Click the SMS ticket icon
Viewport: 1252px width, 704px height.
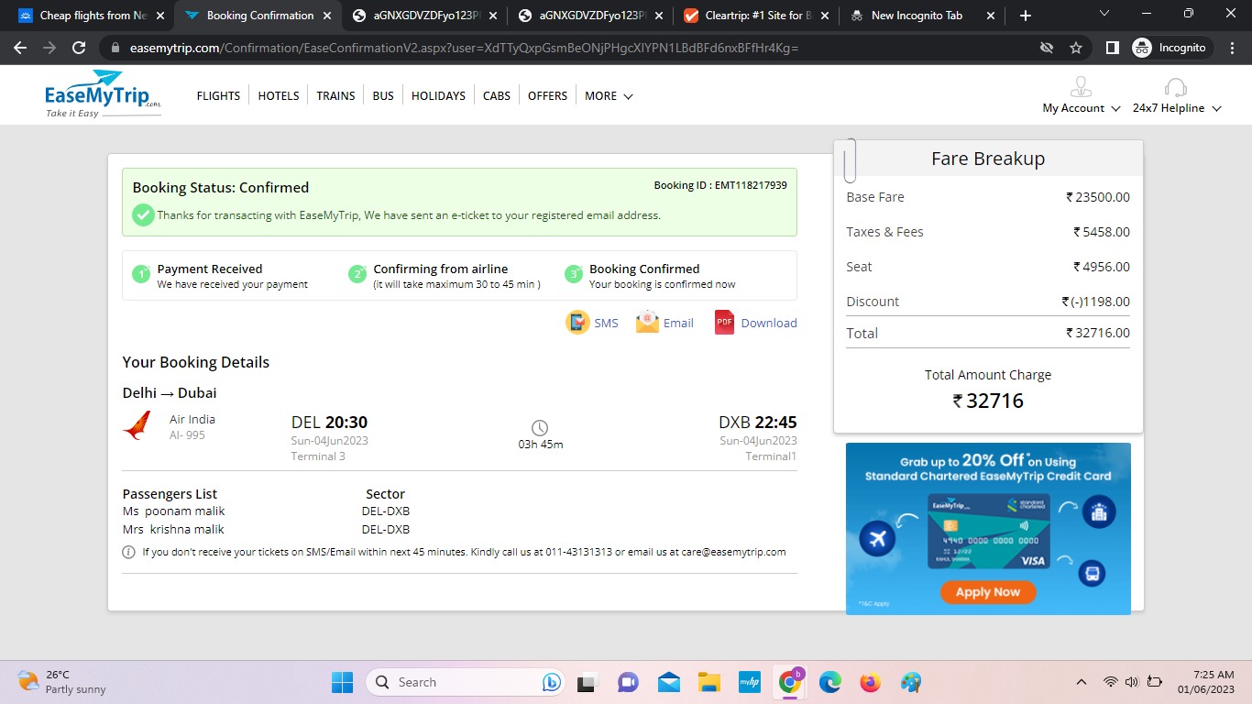tap(577, 323)
